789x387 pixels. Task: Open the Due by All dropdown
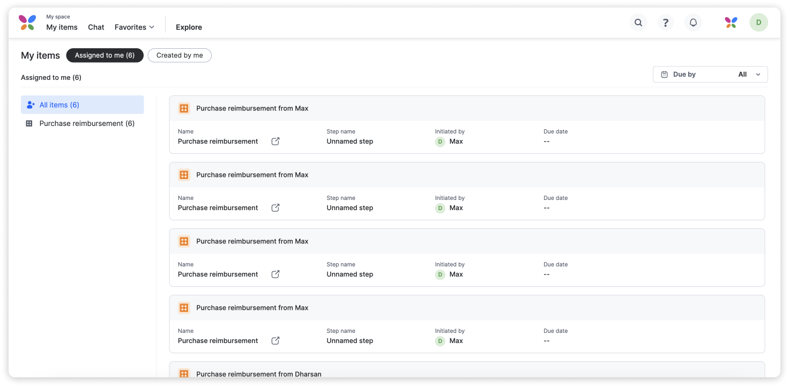(x=710, y=75)
